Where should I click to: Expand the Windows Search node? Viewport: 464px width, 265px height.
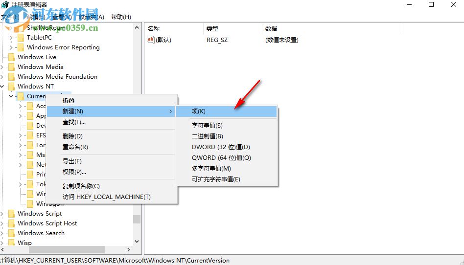click(2, 233)
